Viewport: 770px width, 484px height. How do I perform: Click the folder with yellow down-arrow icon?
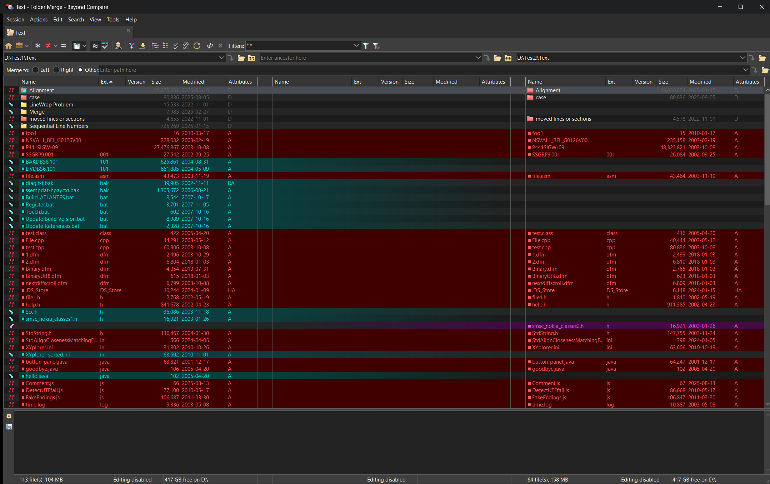point(142,46)
